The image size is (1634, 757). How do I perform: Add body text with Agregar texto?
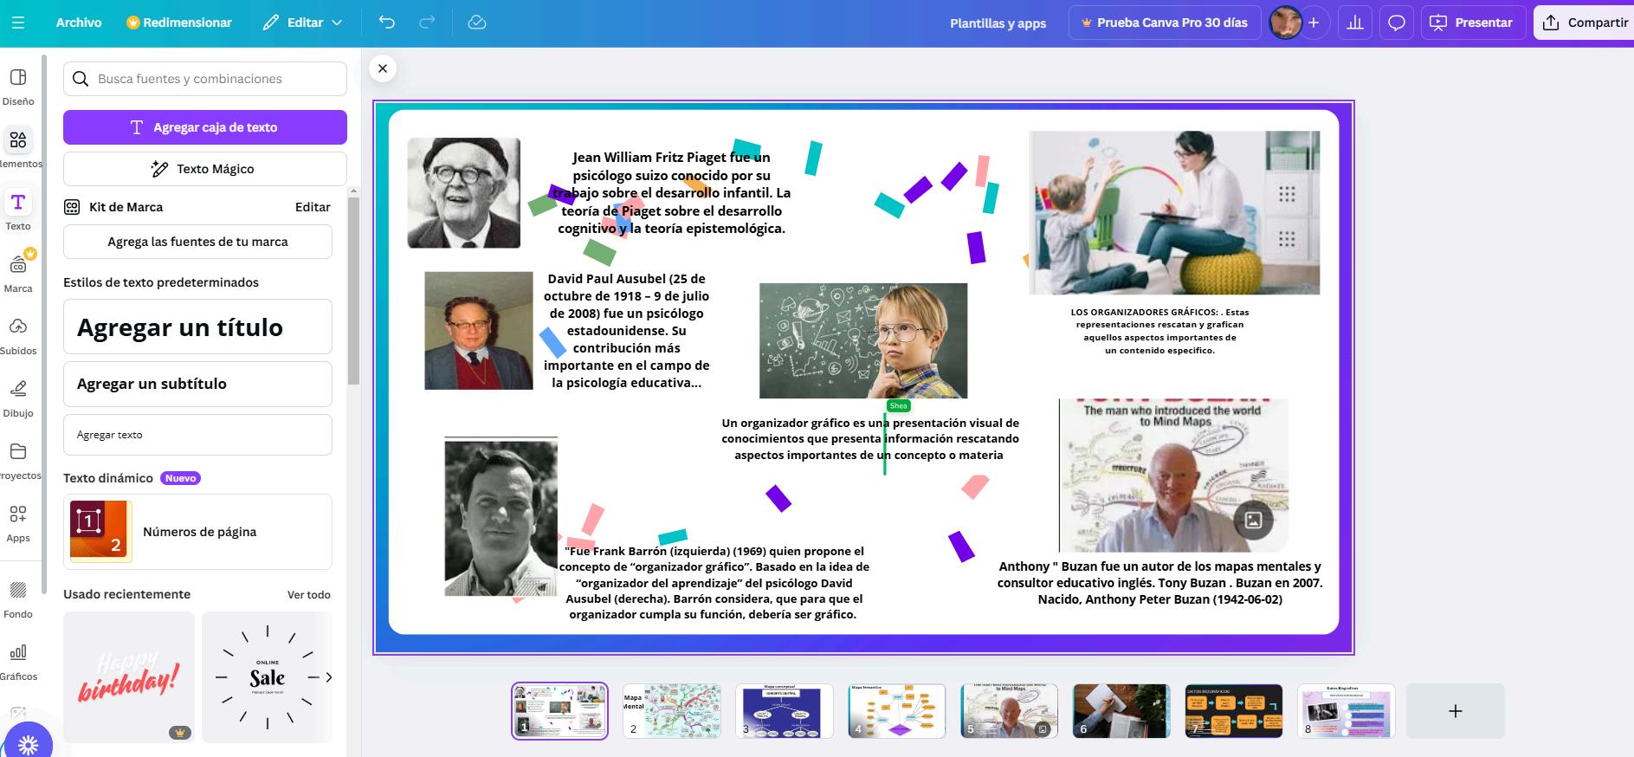[x=197, y=435]
